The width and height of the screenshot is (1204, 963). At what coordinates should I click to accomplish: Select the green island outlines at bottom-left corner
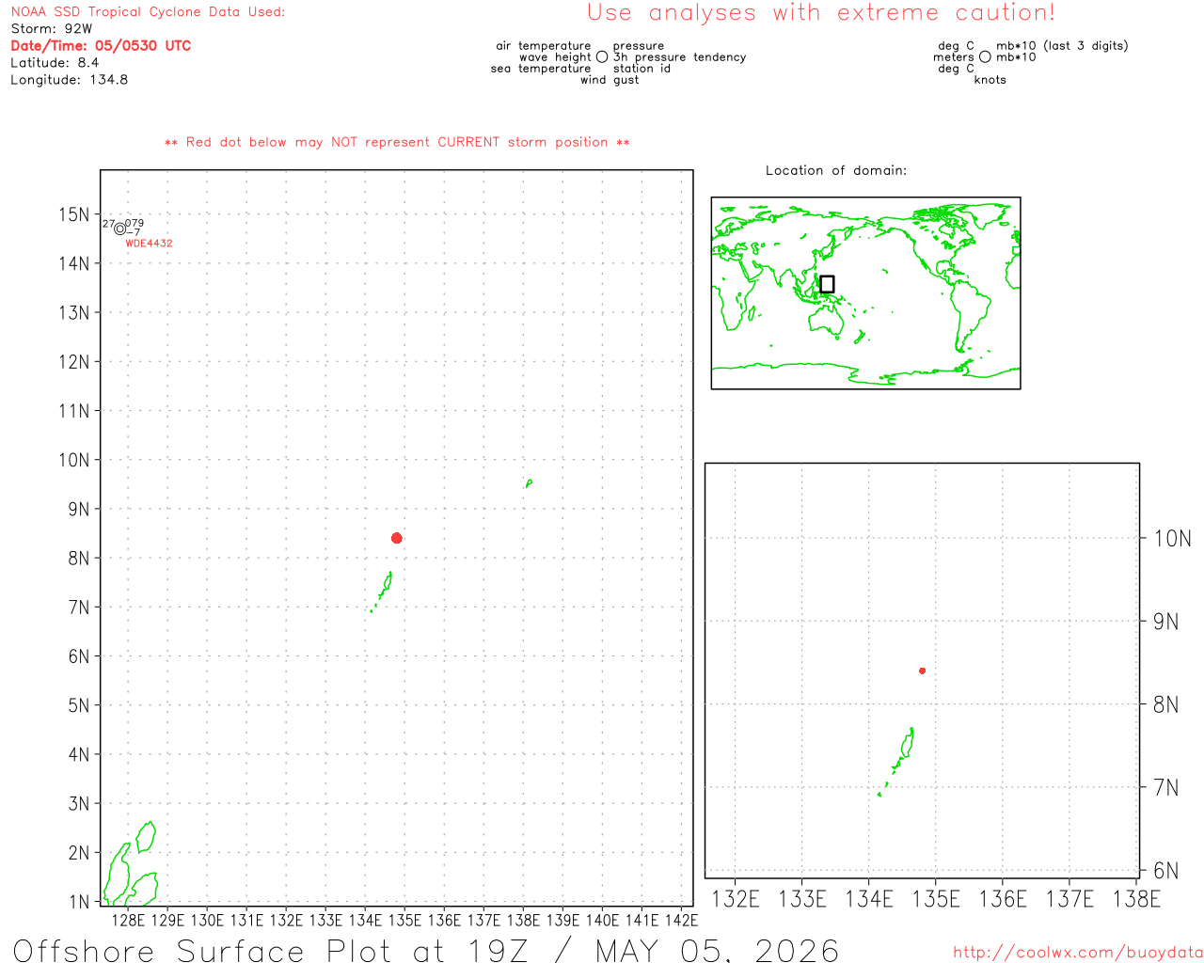(130, 863)
